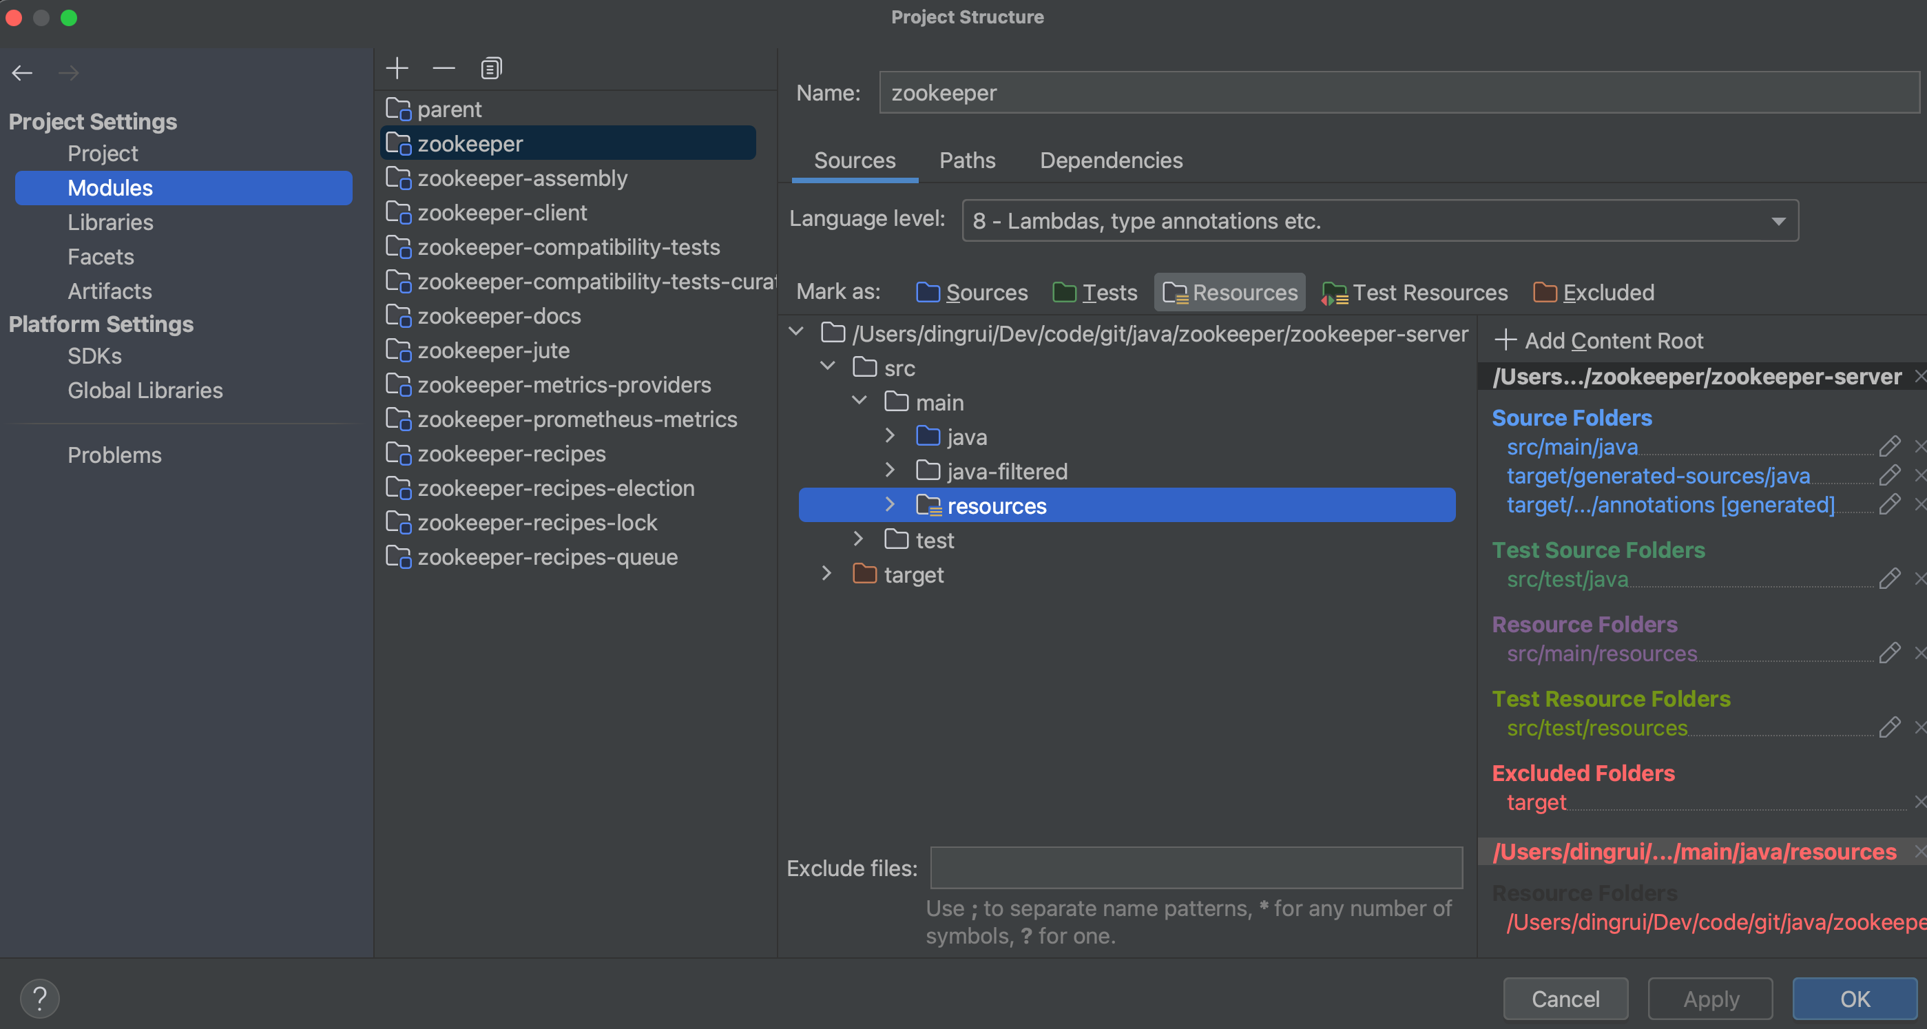Switch to the Dependencies tab

point(1111,160)
